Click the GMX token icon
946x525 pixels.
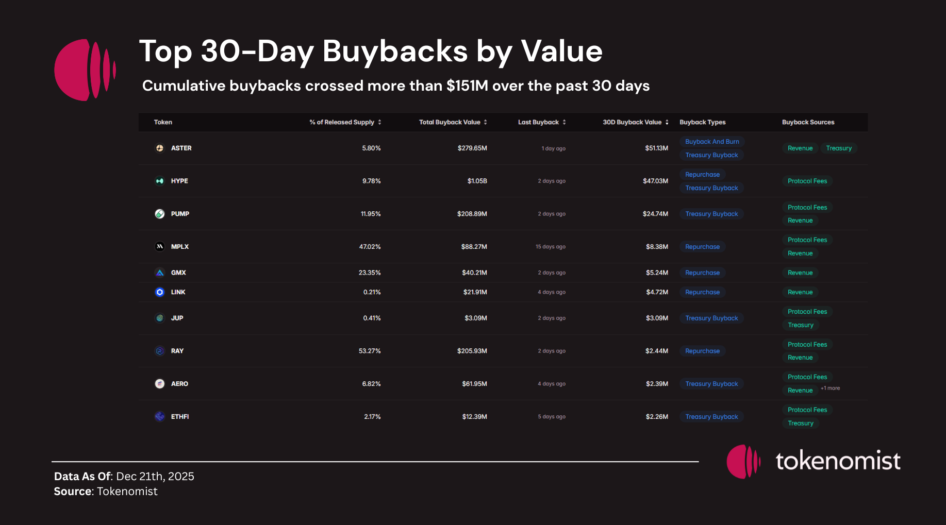pos(160,273)
